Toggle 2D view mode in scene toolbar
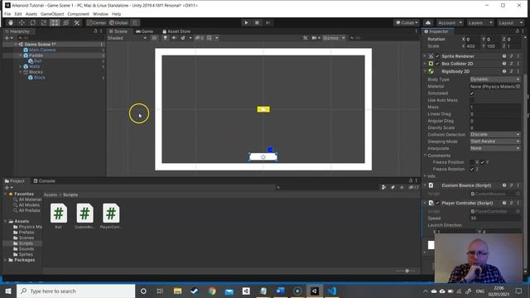The width and height of the screenshot is (530, 298). coord(154,38)
